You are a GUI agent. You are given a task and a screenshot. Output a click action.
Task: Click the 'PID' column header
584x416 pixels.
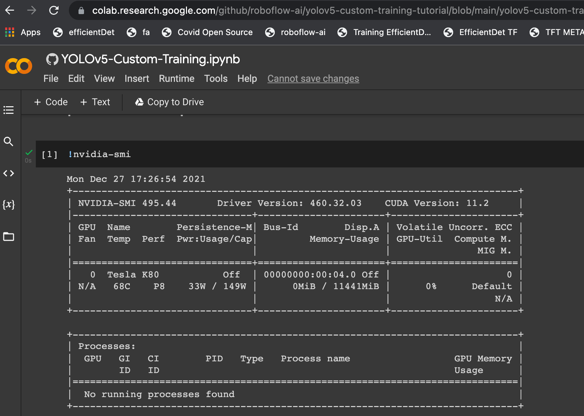click(214, 359)
